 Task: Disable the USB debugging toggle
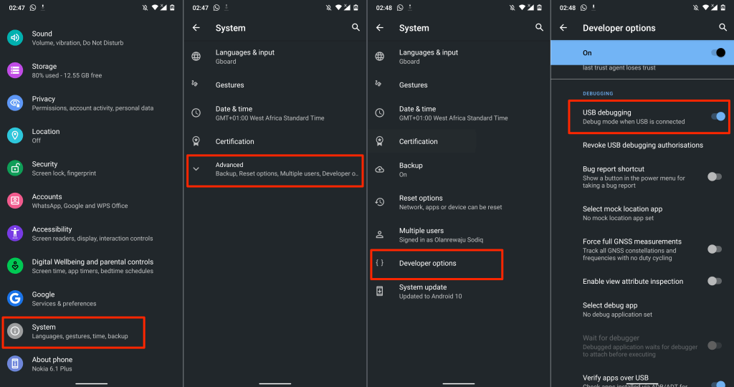click(717, 117)
